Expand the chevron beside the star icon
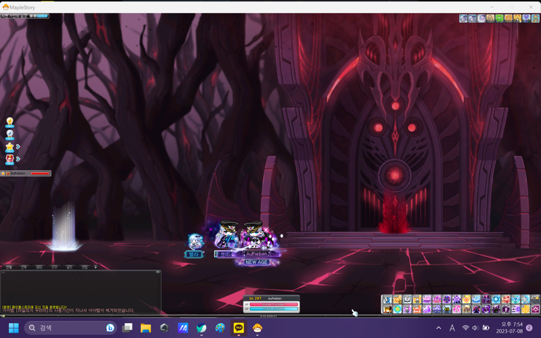Screen dimensions: 541x338 [18, 147]
